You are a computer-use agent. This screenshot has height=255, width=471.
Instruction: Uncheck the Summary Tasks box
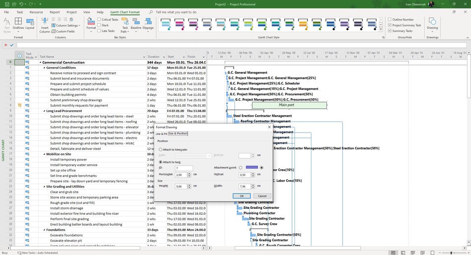tap(390, 31)
